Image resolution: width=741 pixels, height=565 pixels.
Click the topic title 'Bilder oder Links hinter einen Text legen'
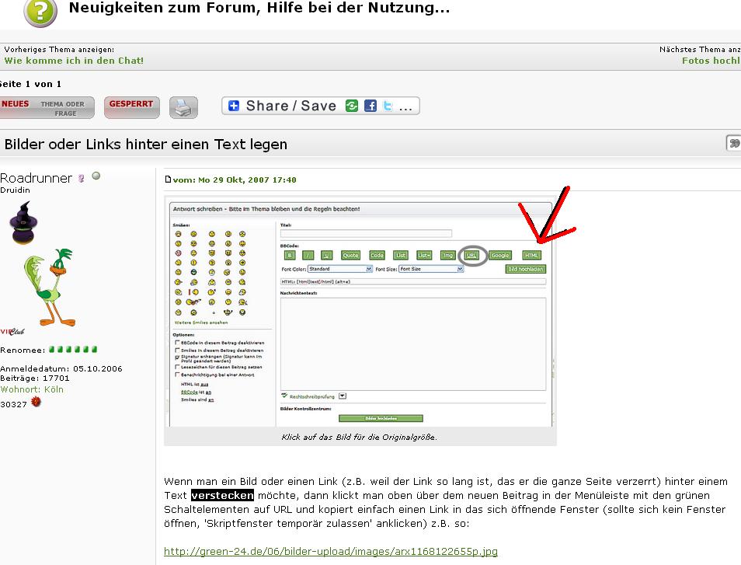pos(146,144)
